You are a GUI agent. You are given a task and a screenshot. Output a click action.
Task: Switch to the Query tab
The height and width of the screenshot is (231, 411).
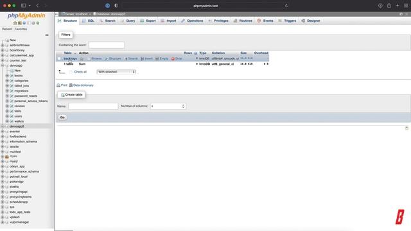(128, 21)
